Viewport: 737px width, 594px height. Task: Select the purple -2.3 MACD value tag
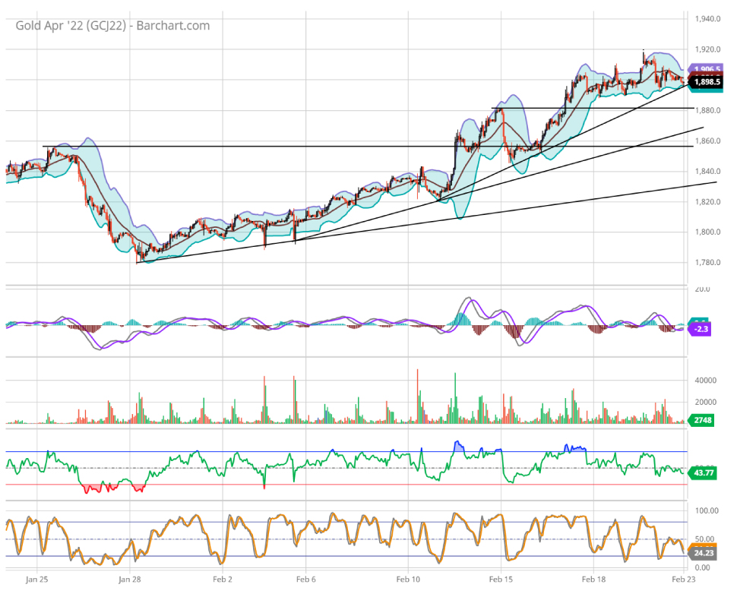[x=701, y=329]
